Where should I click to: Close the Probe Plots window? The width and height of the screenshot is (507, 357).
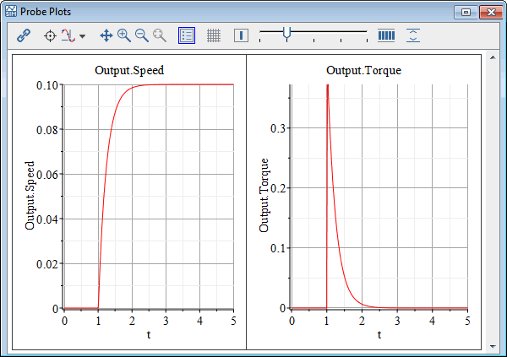(490, 12)
